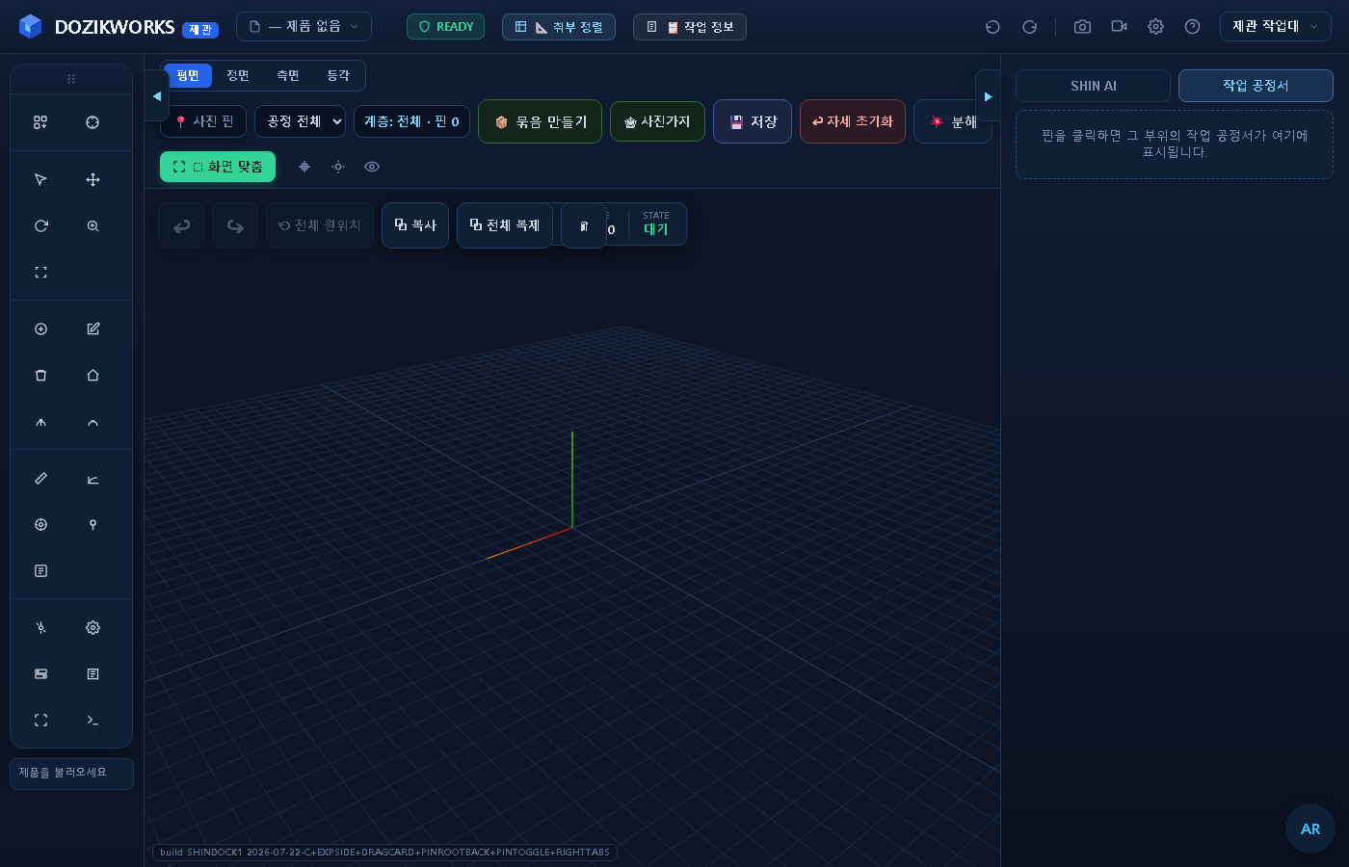Open the help question-mark icon
This screenshot has width=1349, height=867.
[x=1192, y=27]
